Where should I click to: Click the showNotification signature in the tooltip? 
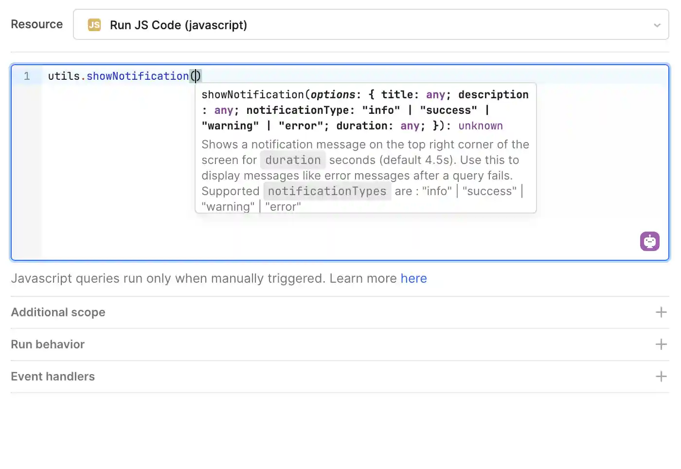click(x=365, y=110)
